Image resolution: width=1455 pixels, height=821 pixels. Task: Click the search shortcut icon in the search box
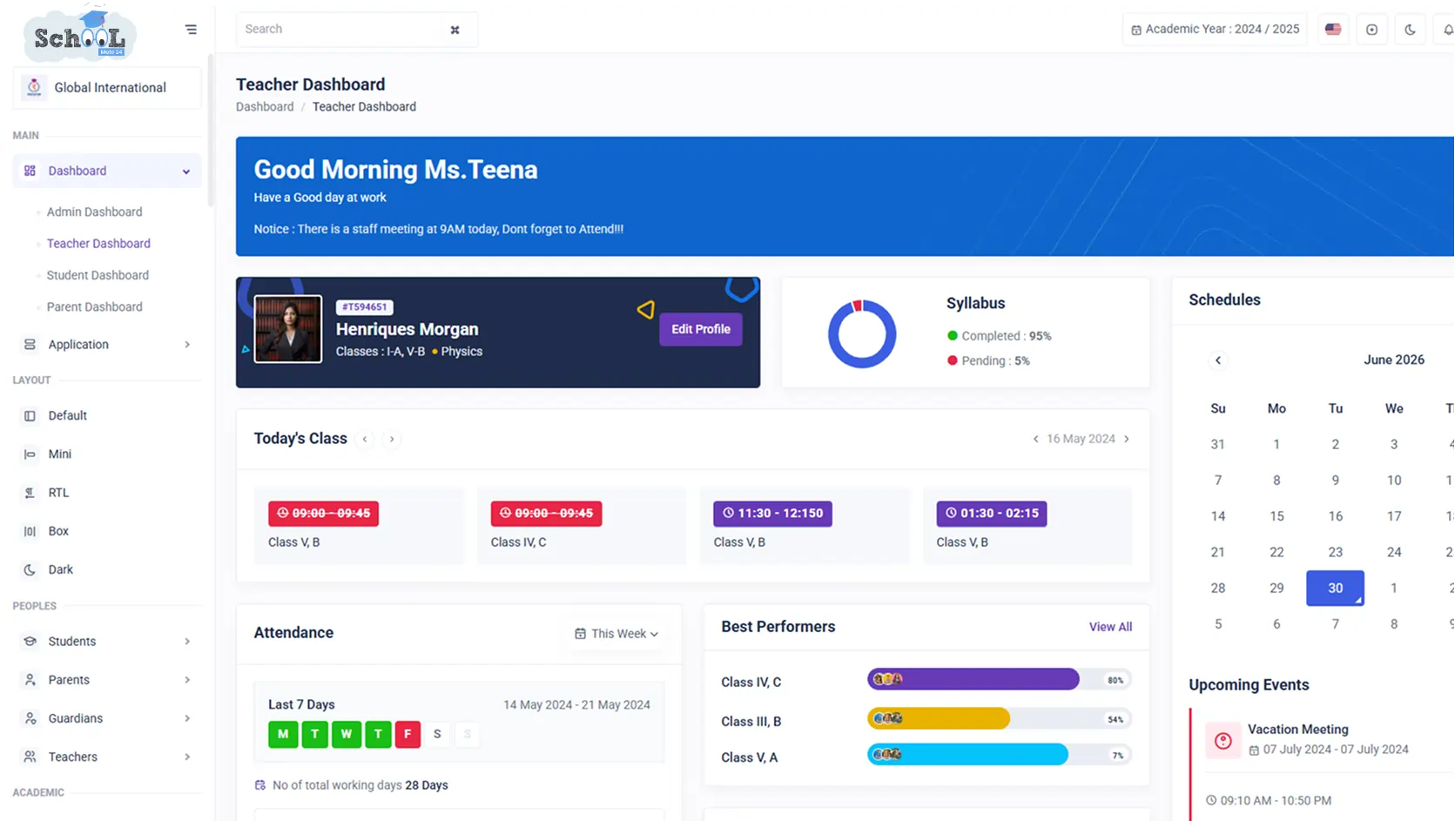455,30
